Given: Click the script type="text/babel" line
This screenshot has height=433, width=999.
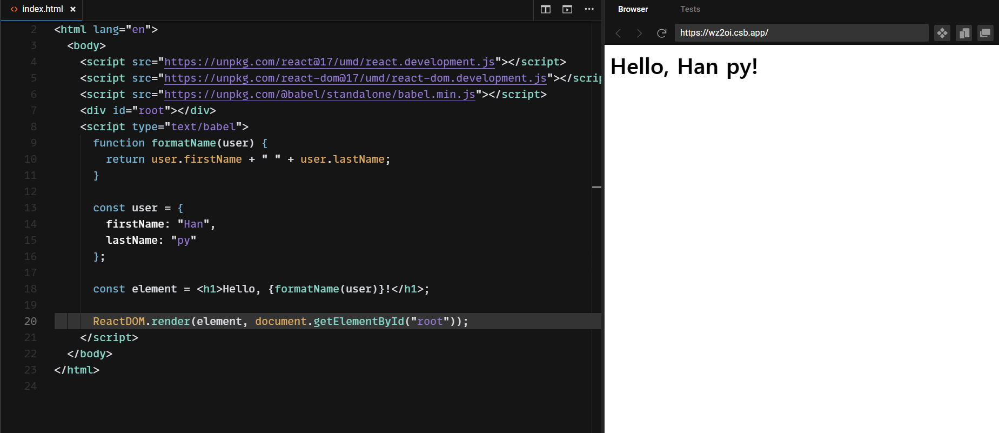Looking at the screenshot, I should 164,126.
